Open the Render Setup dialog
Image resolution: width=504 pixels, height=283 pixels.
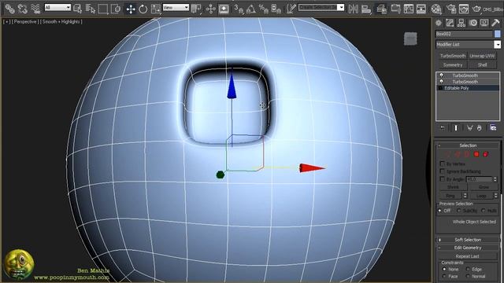tap(451, 9)
